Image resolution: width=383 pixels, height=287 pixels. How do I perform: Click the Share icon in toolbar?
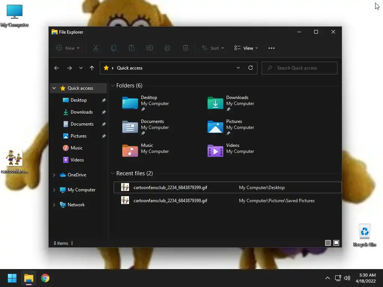click(168, 48)
